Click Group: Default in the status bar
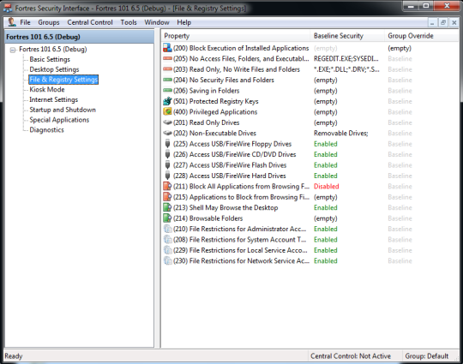 (427, 356)
